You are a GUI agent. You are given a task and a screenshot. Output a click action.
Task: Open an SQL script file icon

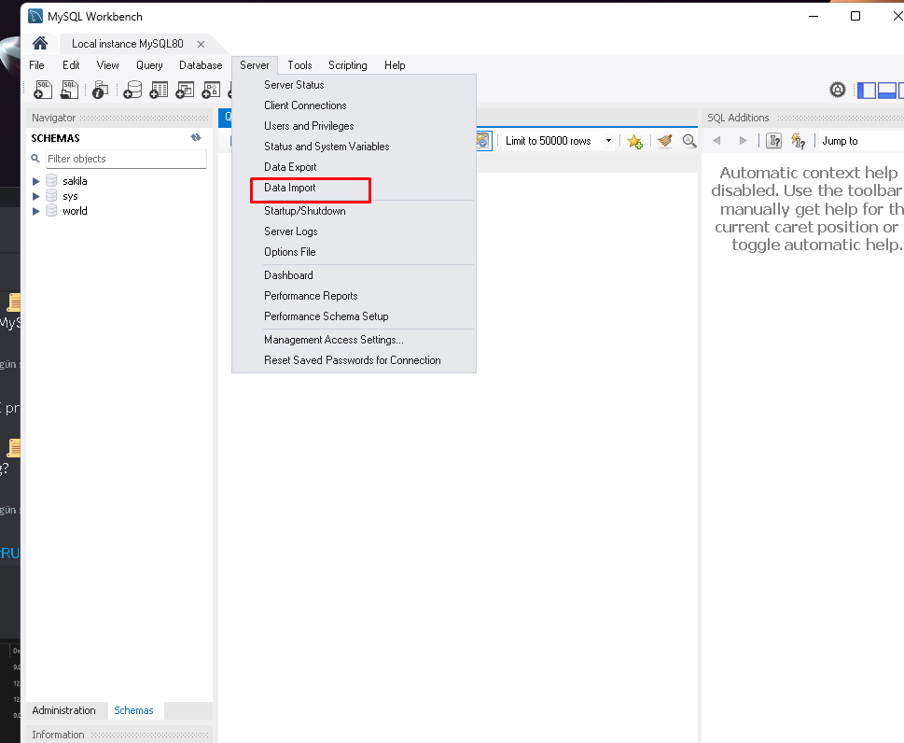pyautogui.click(x=69, y=90)
